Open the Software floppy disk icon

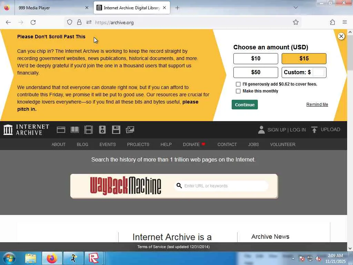coord(116,130)
